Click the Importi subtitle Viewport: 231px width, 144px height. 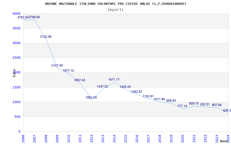[115, 10]
